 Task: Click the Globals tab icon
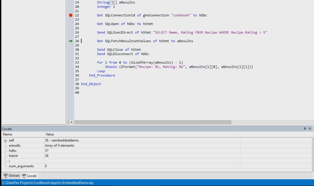click(x=6, y=176)
